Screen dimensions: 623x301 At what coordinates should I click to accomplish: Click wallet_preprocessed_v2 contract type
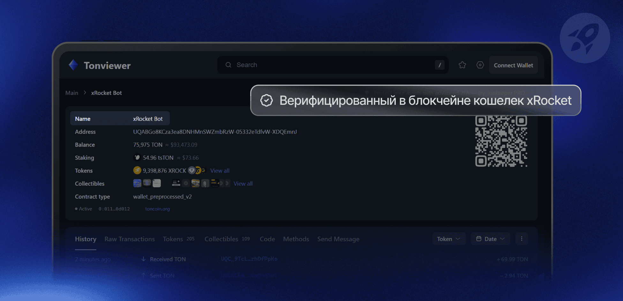162,197
